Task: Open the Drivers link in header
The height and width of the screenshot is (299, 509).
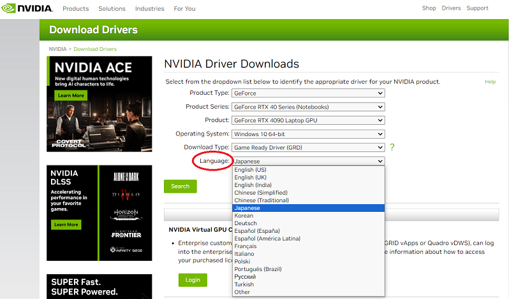Action: tap(451, 8)
